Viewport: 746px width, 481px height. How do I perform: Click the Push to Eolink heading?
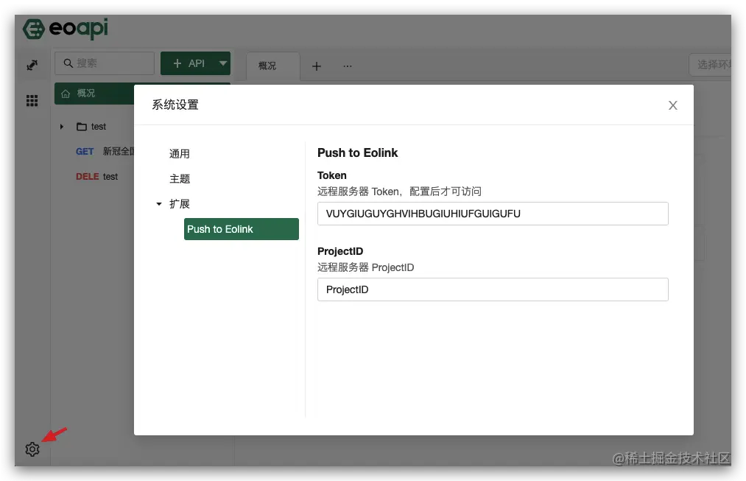(x=357, y=152)
